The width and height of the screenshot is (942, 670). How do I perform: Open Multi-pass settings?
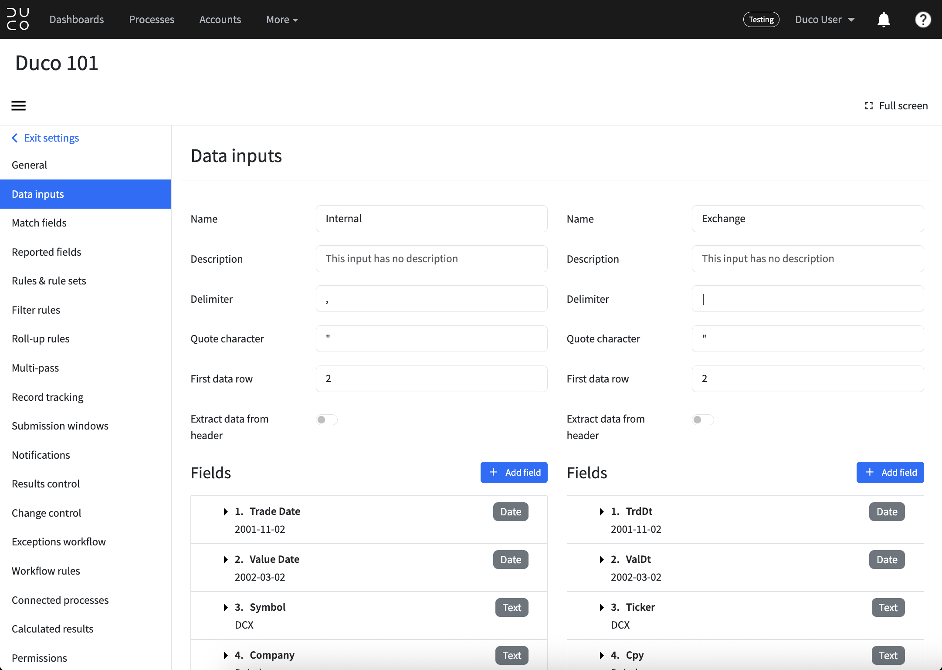coord(85,368)
